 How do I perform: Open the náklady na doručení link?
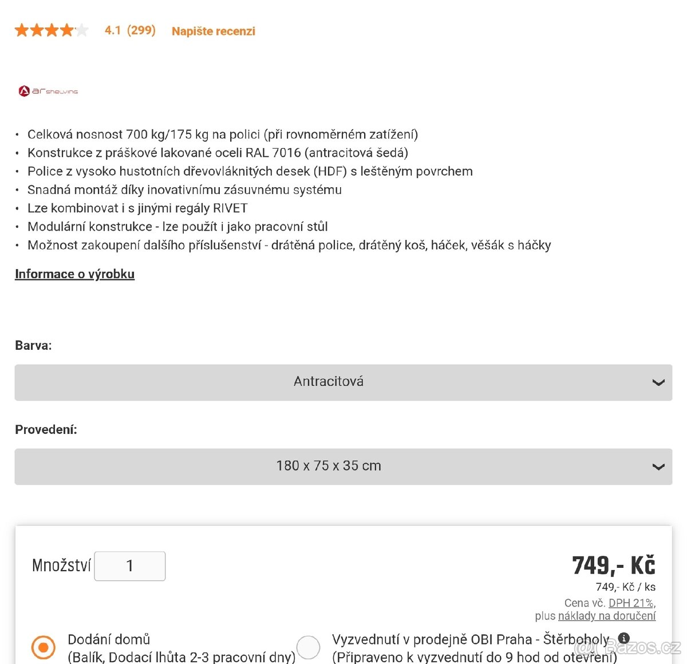(607, 616)
